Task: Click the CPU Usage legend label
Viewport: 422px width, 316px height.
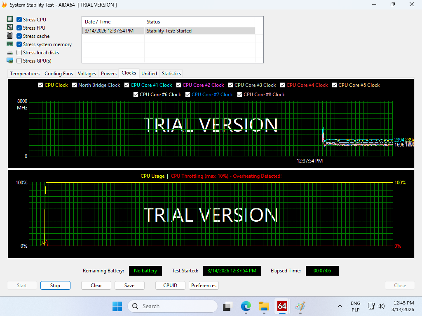Action: (x=152, y=176)
